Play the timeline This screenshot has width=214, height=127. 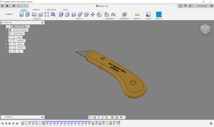[x=10, y=124]
